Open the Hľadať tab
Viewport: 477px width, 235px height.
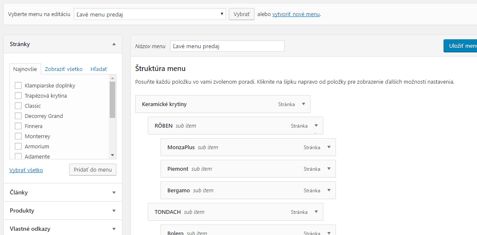99,69
